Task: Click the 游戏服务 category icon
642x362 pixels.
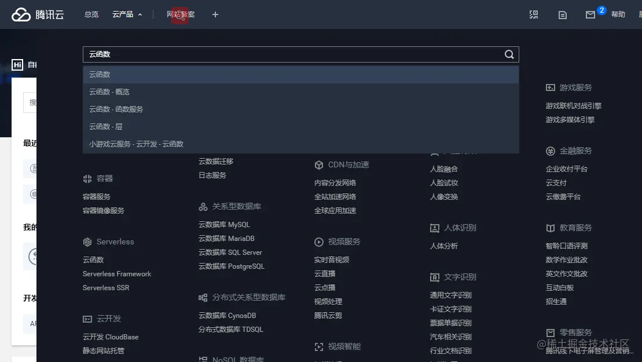Action: 551,87
